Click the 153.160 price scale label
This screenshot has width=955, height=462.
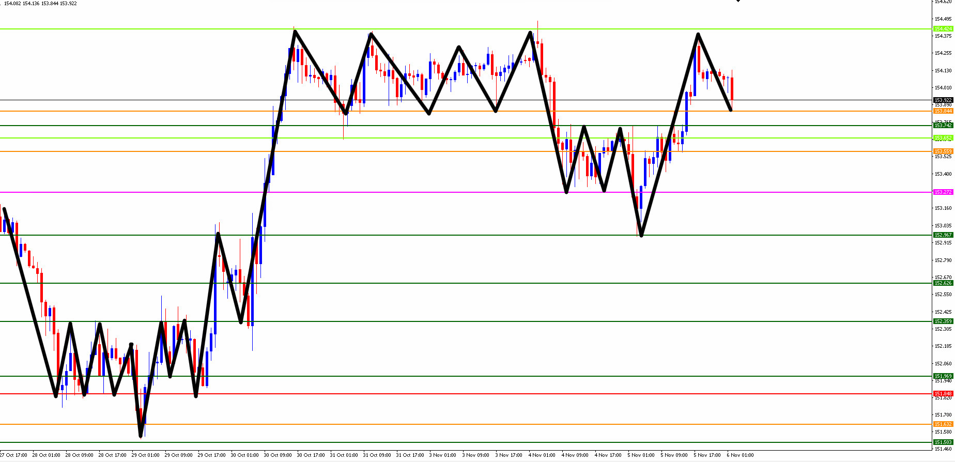pyautogui.click(x=943, y=208)
